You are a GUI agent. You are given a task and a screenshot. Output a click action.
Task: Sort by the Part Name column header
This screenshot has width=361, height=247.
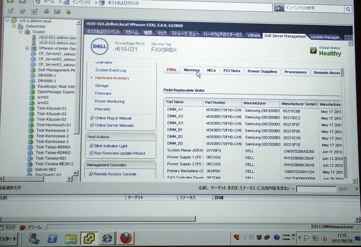pos(184,102)
